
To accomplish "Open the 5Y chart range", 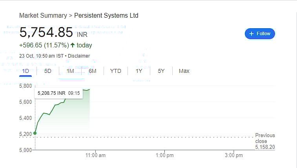I will click(x=161, y=71).
